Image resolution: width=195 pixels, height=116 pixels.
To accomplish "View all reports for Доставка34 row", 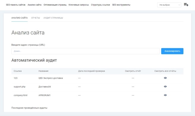I will 165,86.
